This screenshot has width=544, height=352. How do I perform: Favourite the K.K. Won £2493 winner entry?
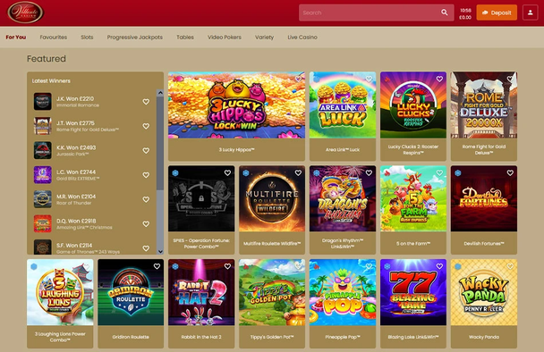coord(146,150)
